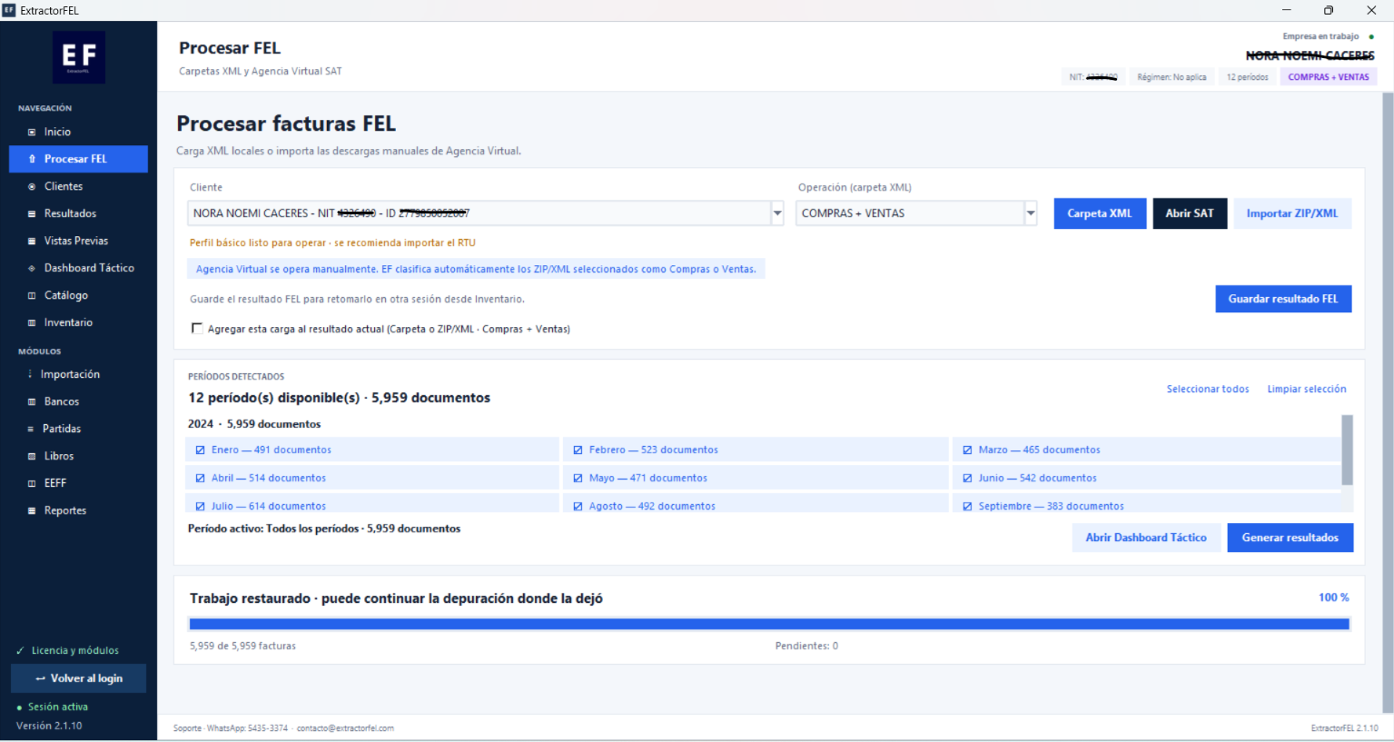Open Catálogo using its sidebar icon
This screenshot has height=742, width=1394.
(x=32, y=295)
